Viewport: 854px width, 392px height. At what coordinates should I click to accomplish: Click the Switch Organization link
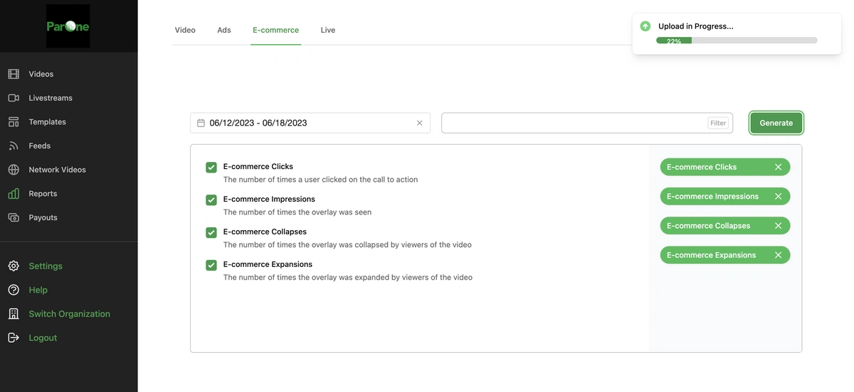click(70, 314)
